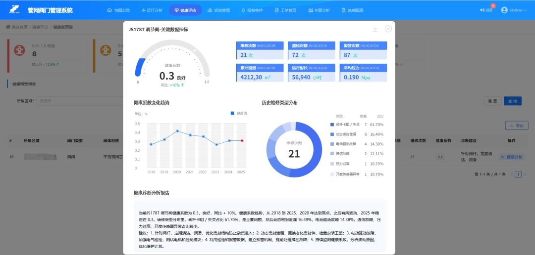Click the next page arrow
The image size is (535, 255).
[525, 174]
